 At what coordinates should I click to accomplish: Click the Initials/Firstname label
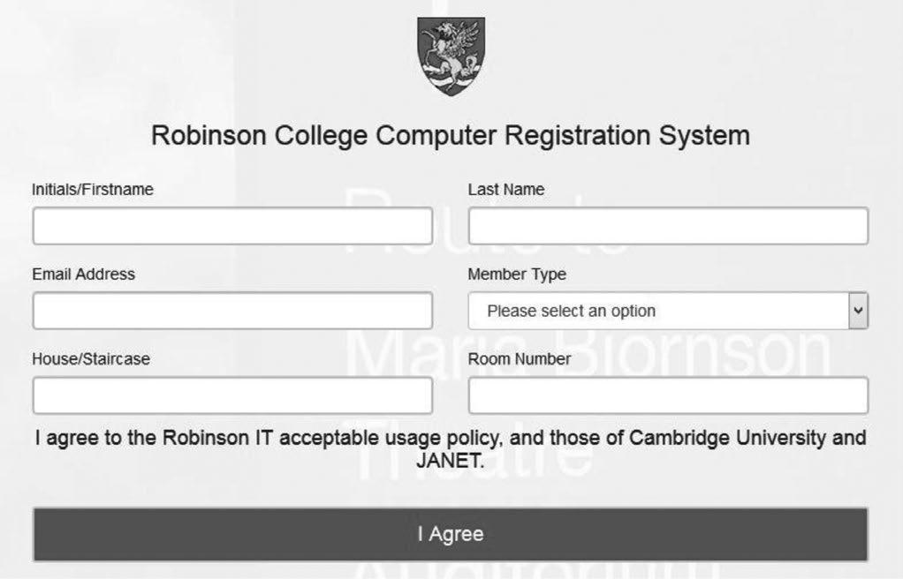93,190
